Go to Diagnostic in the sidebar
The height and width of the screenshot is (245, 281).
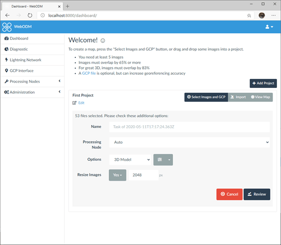coord(19,49)
